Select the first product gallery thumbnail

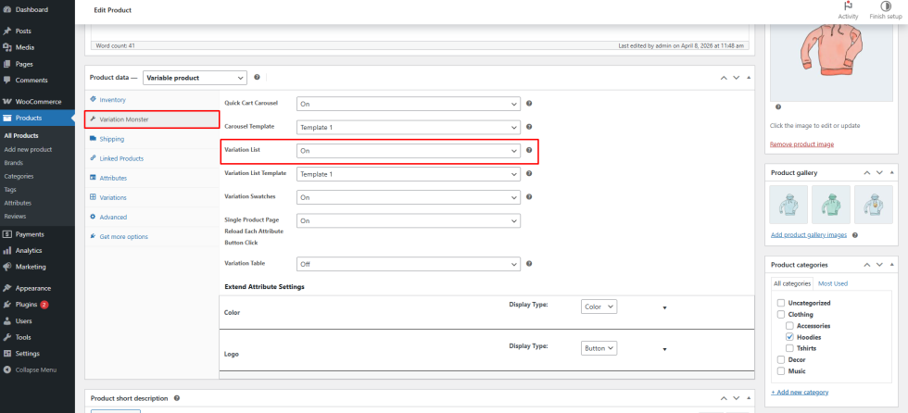coord(789,205)
